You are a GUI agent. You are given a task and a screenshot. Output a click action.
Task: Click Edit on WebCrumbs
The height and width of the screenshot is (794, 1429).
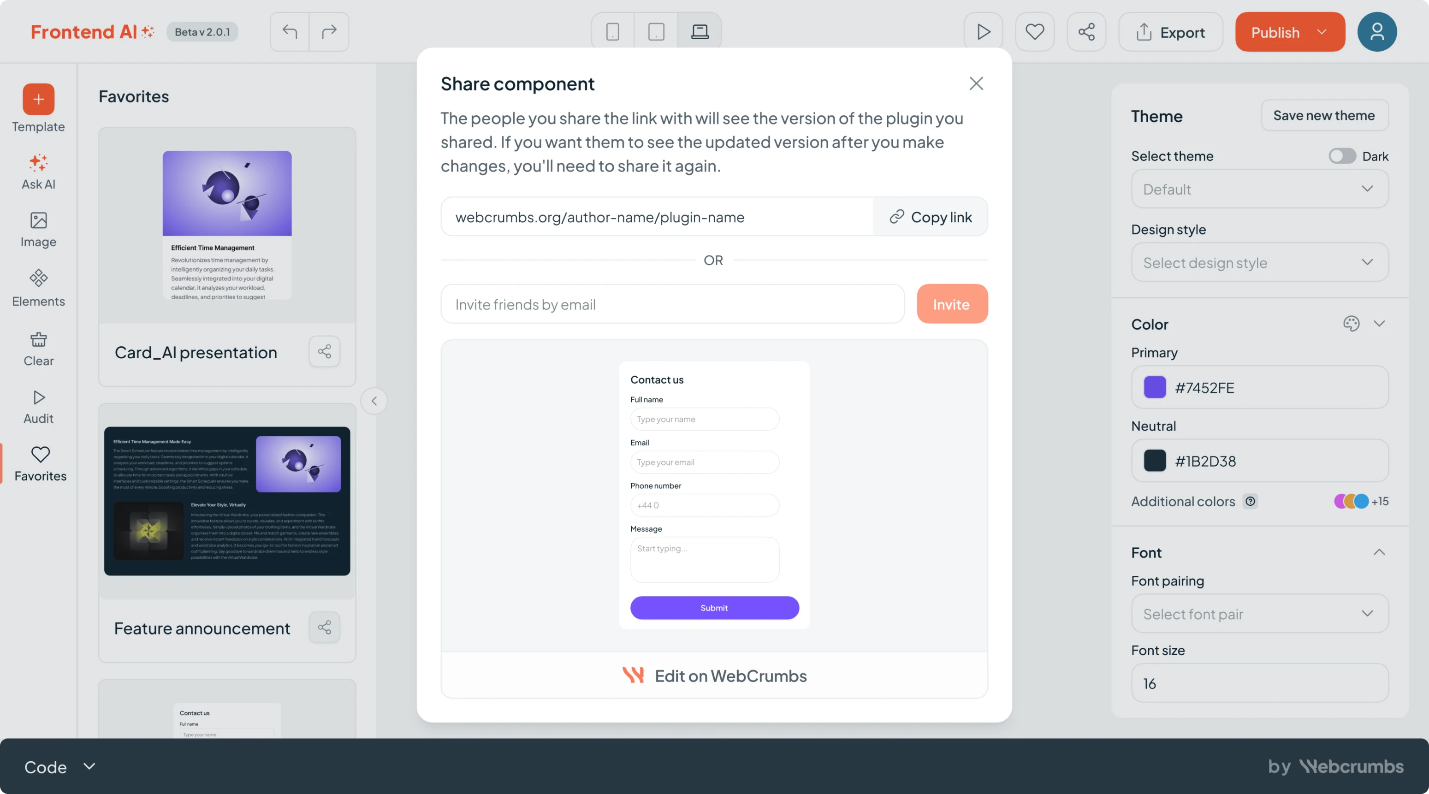pos(714,675)
